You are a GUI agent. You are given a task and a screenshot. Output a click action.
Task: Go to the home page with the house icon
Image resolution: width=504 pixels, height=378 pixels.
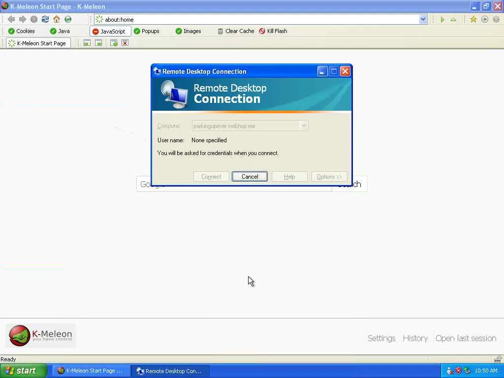pos(57,19)
